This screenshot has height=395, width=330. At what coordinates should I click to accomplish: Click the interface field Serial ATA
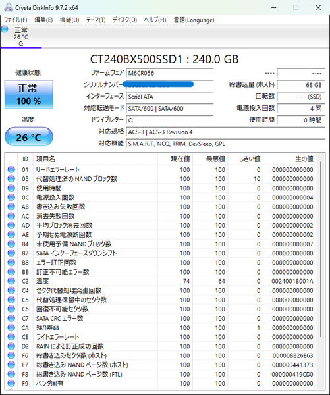click(x=170, y=97)
